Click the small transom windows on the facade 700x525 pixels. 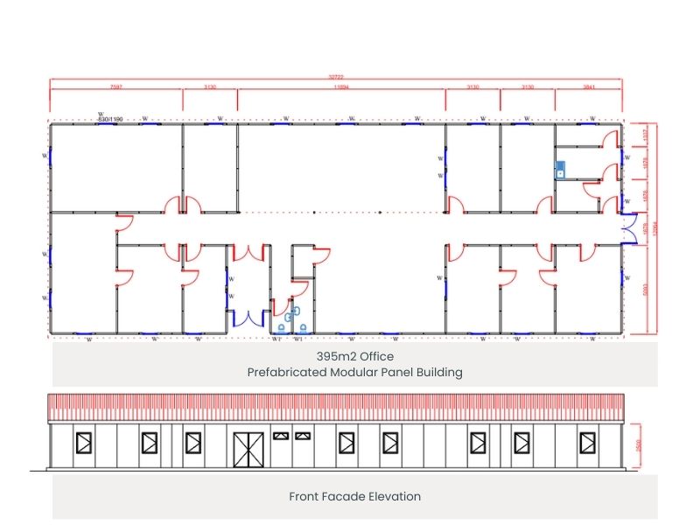pyautogui.click(x=292, y=435)
